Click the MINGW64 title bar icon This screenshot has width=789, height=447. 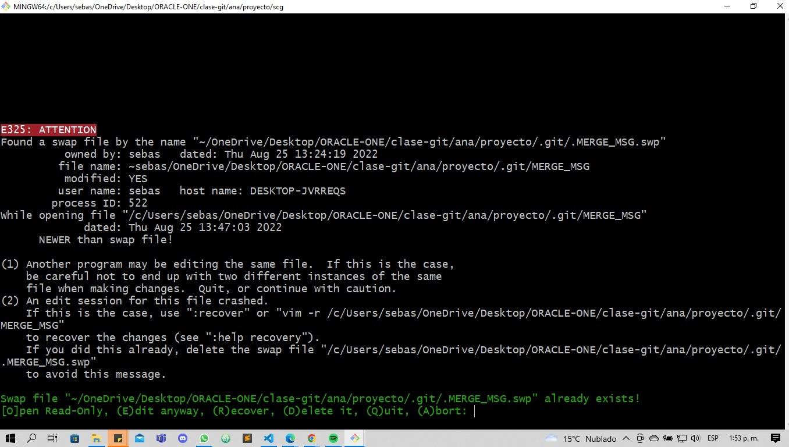pyautogui.click(x=6, y=6)
